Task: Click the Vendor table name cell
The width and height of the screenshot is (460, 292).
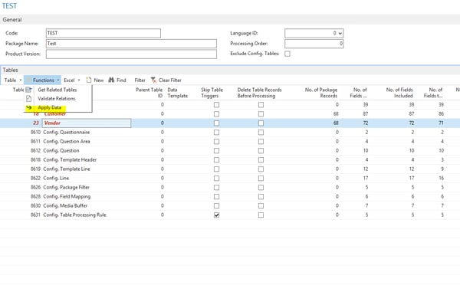Action: [x=87, y=123]
